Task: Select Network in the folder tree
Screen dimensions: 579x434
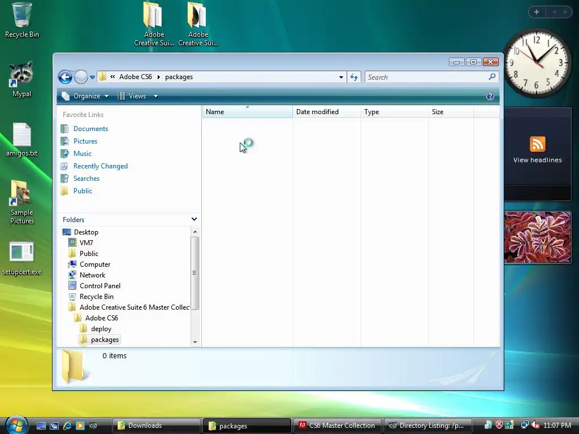Action: pyautogui.click(x=92, y=275)
